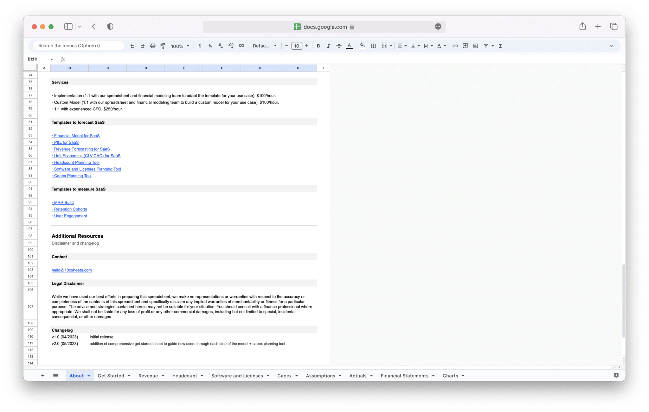Open the zoom level dropdown
This screenshot has width=649, height=412.
pyautogui.click(x=179, y=46)
